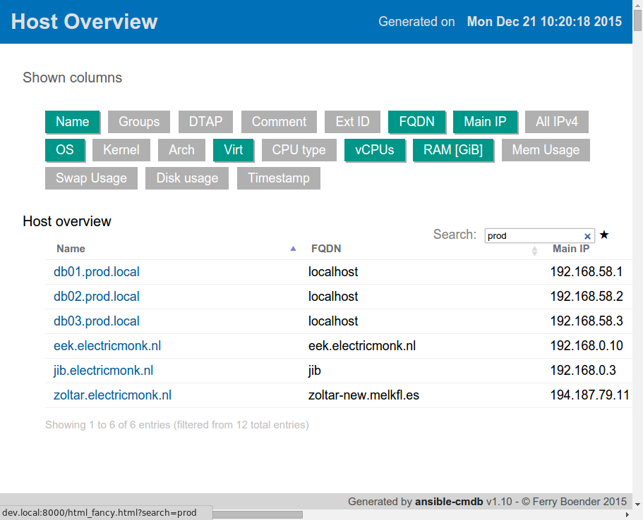Clear the search field with the x icon
The height and width of the screenshot is (520, 643).
pyautogui.click(x=587, y=236)
